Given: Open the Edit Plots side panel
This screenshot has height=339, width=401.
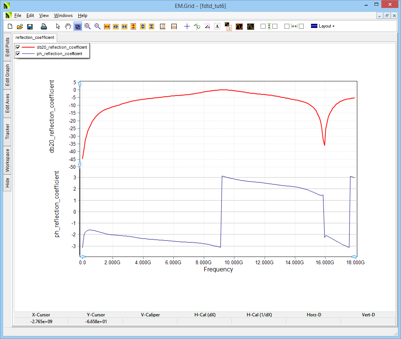Looking at the screenshot, I should pyautogui.click(x=7, y=47).
